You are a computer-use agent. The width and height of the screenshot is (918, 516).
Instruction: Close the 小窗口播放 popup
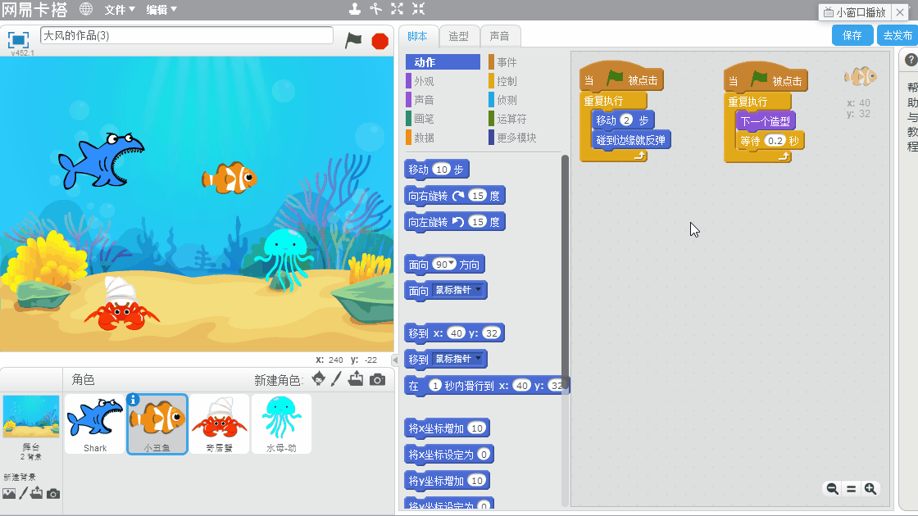[900, 12]
